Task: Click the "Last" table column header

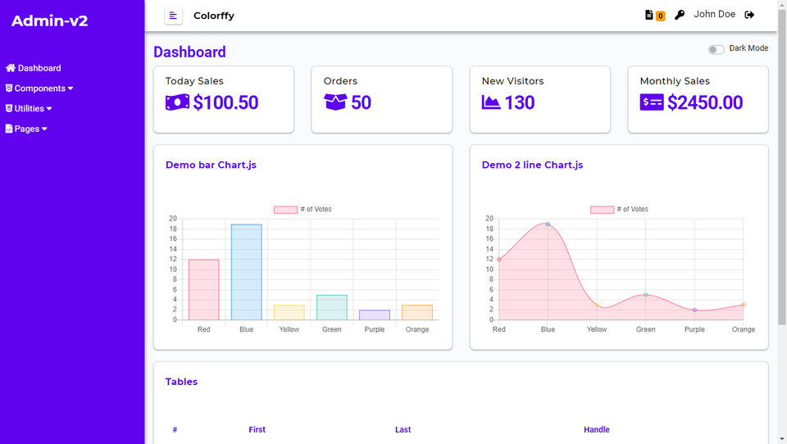Action: click(x=403, y=429)
